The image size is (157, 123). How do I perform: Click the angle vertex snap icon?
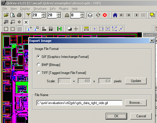tap(114, 29)
